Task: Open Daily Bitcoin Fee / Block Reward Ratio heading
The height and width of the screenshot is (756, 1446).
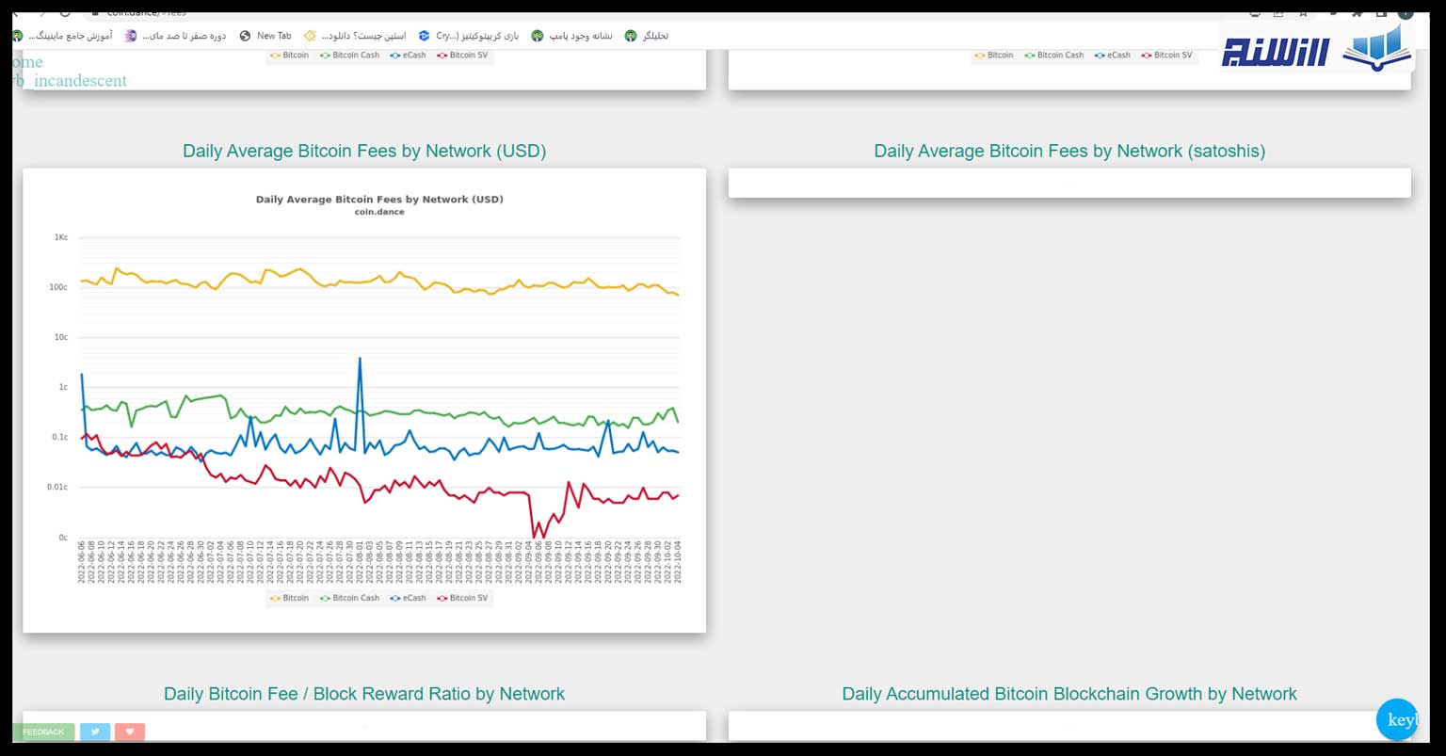Action: (x=363, y=694)
